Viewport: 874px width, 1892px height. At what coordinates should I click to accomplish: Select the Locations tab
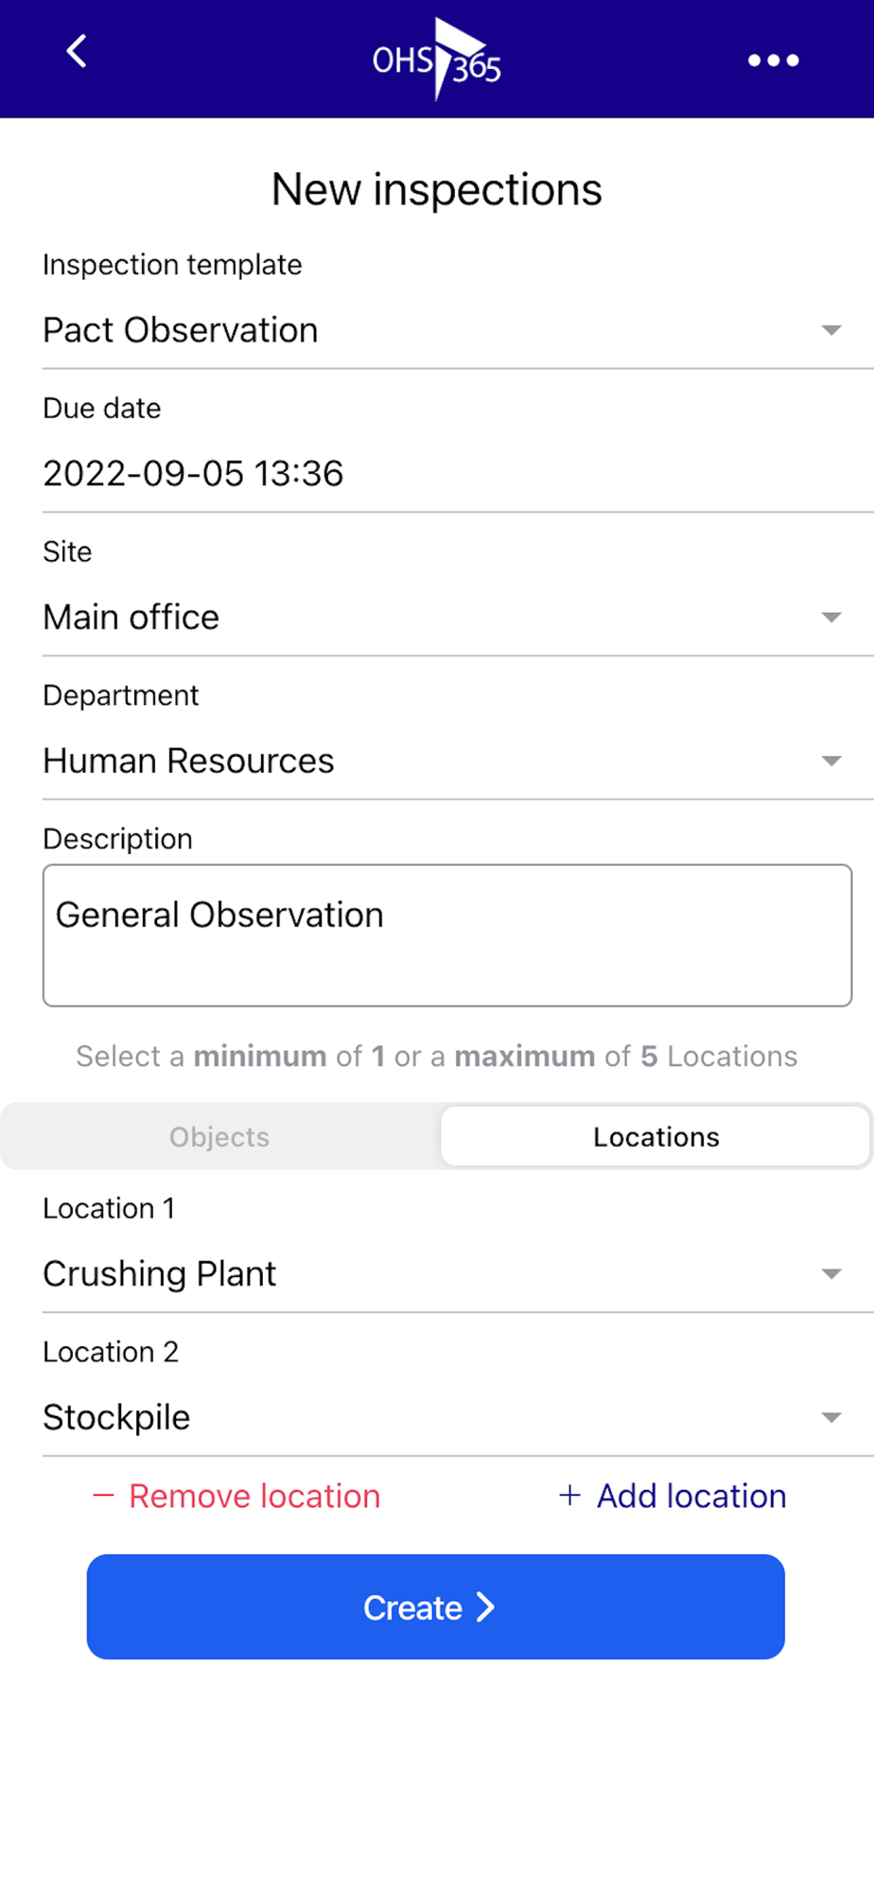click(x=655, y=1137)
